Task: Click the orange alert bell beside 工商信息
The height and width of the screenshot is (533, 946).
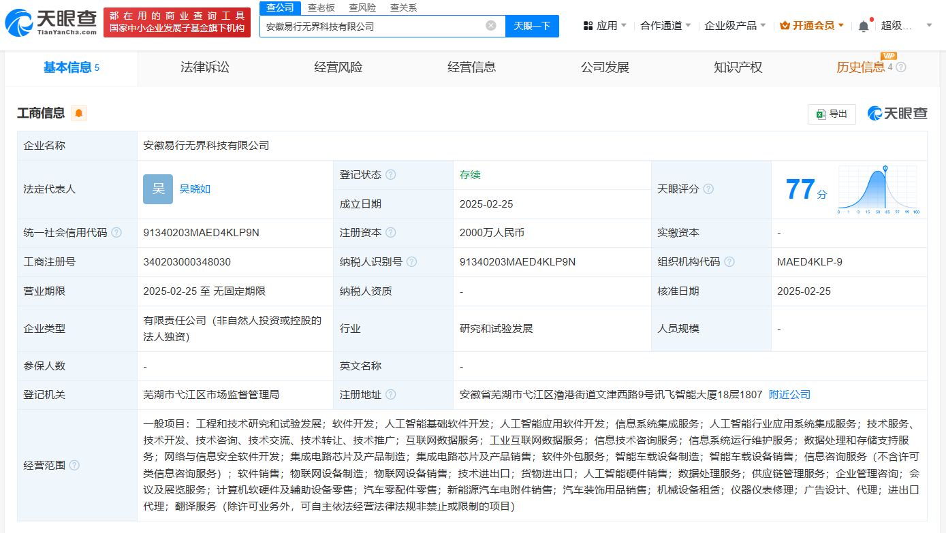Action: (x=79, y=113)
